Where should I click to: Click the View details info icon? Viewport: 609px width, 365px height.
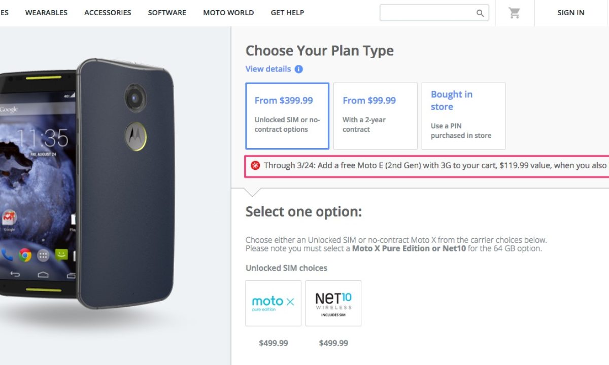click(x=299, y=69)
